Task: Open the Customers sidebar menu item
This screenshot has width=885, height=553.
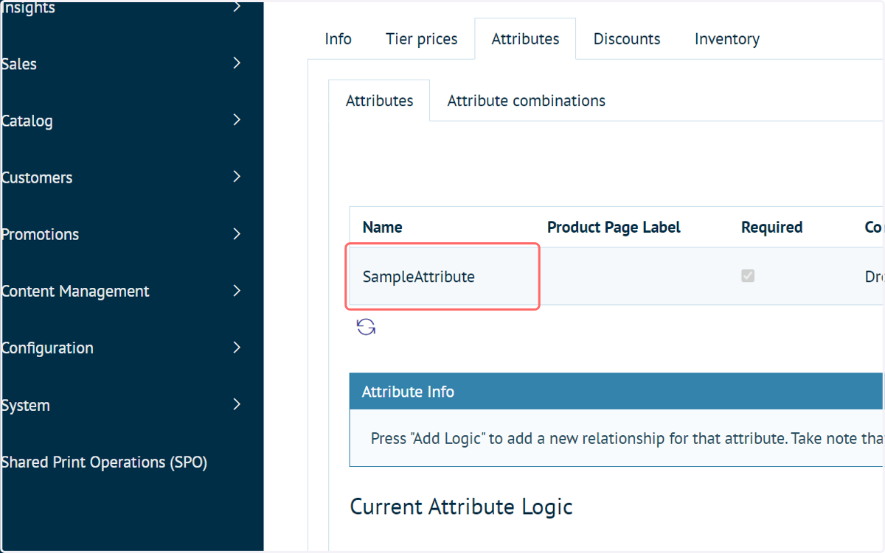Action: pyautogui.click(x=36, y=177)
